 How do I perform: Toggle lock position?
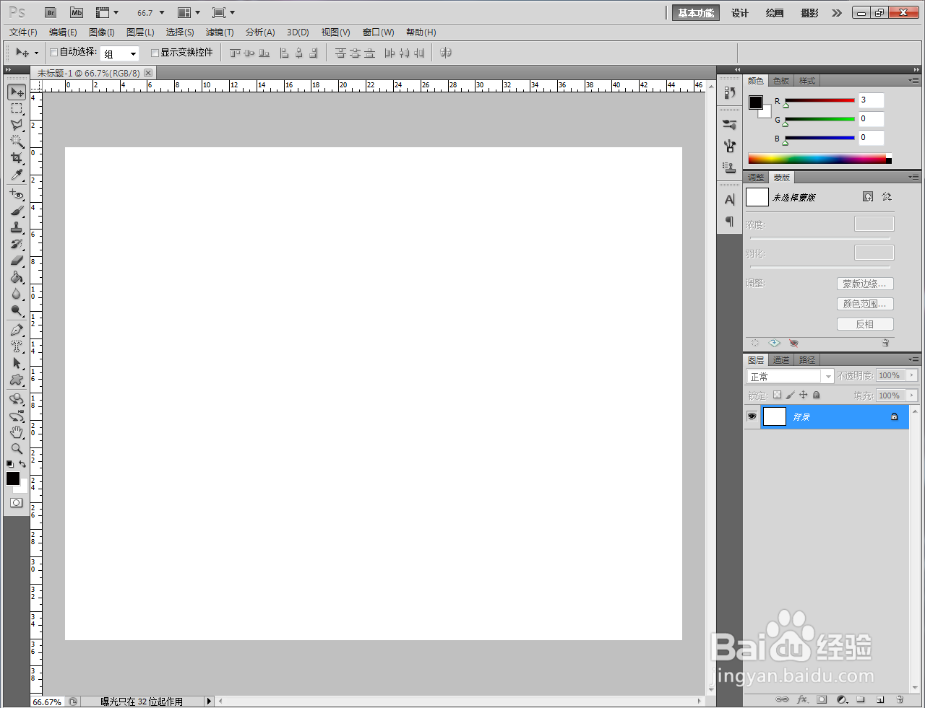tap(803, 395)
